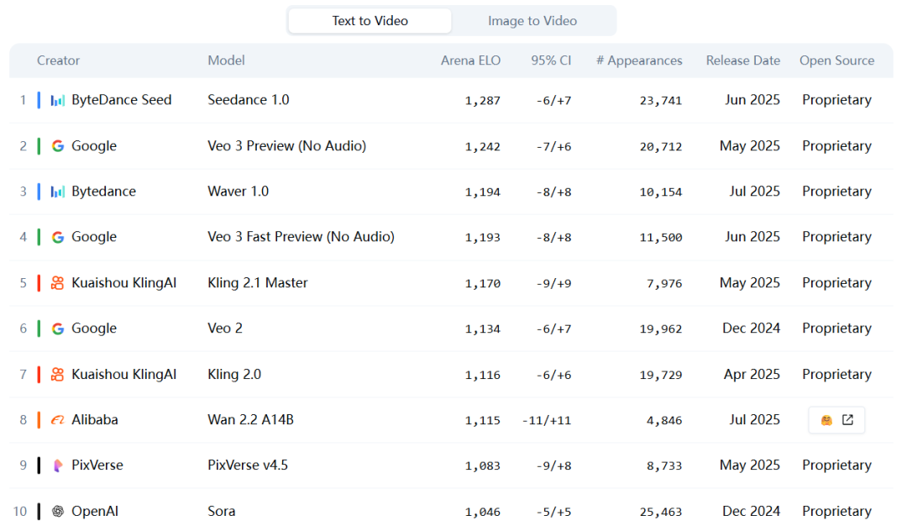The width and height of the screenshot is (907, 531).
Task: Click the PixVerse logo icon
Action: click(x=57, y=465)
